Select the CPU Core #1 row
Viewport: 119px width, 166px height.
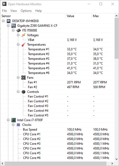[58, 134]
